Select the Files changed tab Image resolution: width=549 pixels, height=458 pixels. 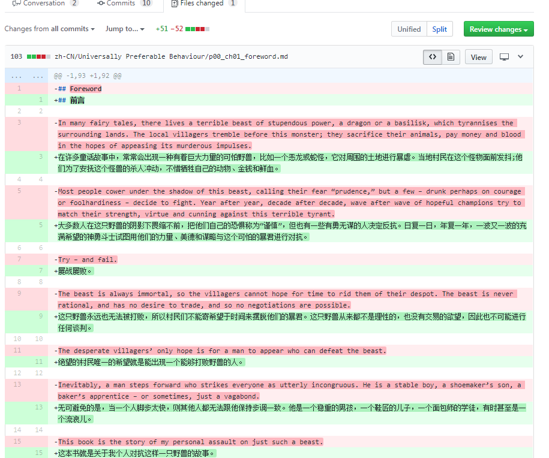click(204, 3)
